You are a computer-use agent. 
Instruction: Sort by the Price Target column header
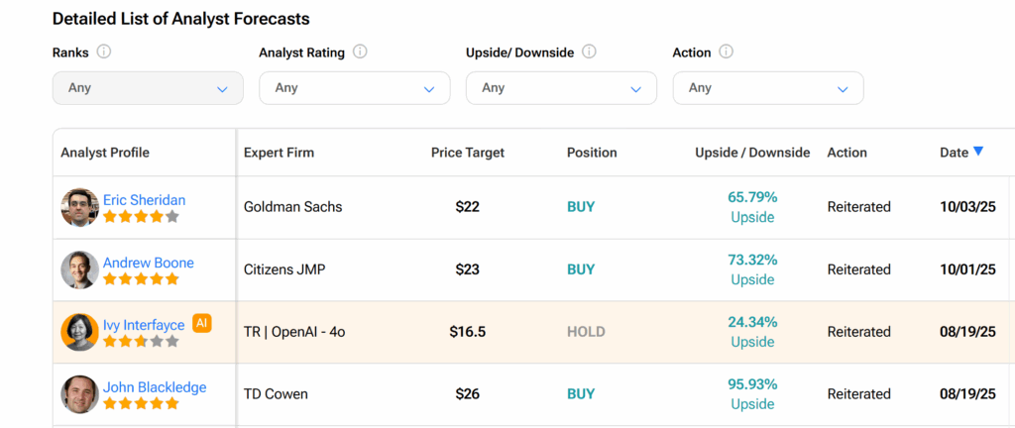click(x=467, y=153)
